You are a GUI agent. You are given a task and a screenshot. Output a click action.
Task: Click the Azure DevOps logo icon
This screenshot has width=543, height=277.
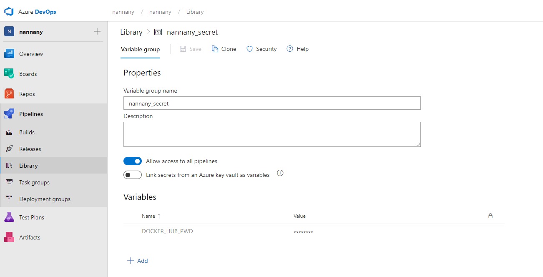coord(9,12)
